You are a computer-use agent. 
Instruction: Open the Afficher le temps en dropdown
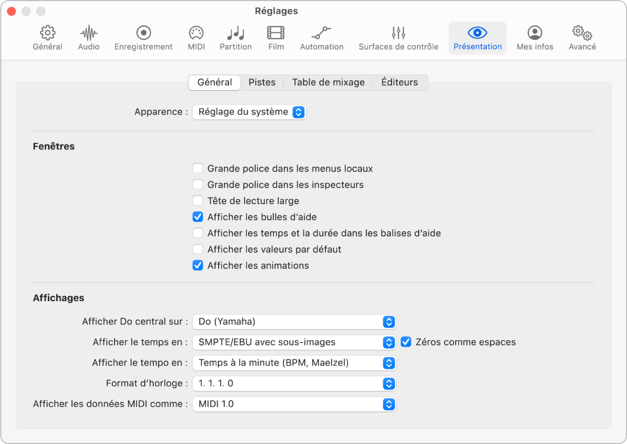pos(294,342)
